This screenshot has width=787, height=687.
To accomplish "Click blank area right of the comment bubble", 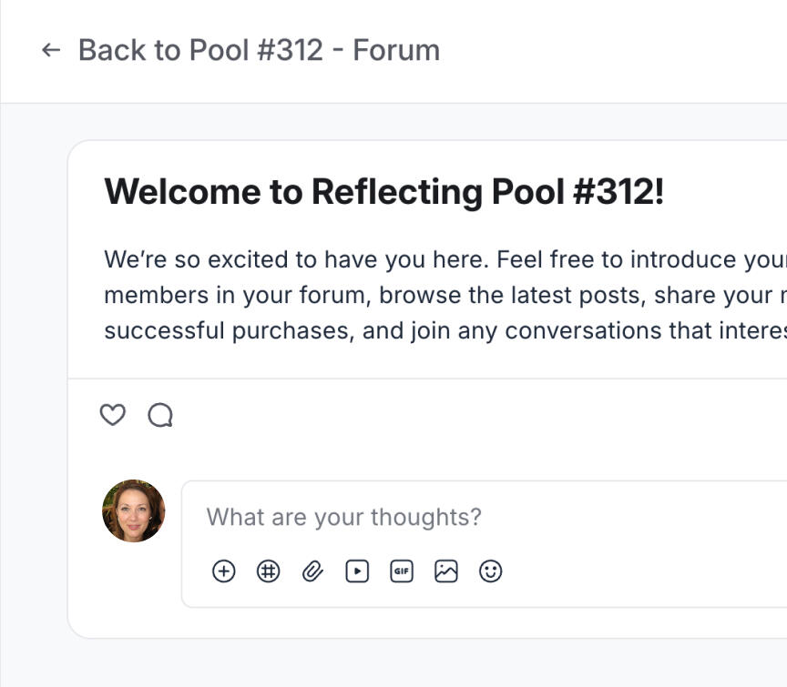I will click(476, 415).
